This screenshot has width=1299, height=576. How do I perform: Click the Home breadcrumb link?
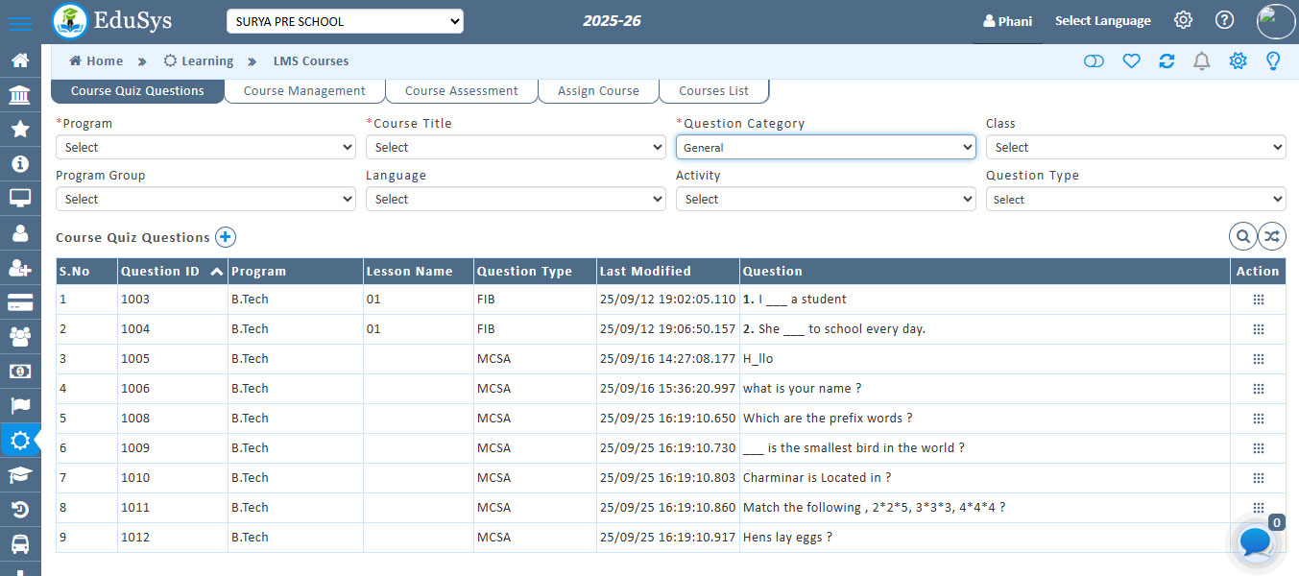coord(96,61)
